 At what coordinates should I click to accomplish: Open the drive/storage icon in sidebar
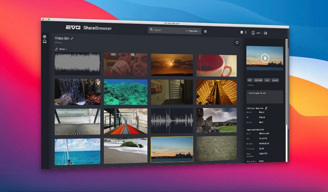(x=45, y=41)
